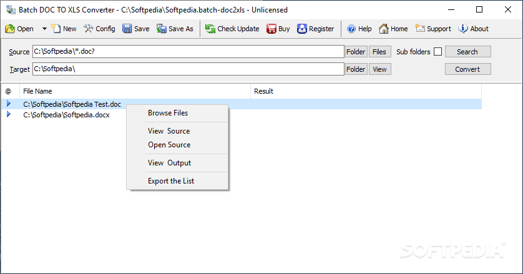Click the Files button

coord(379,52)
